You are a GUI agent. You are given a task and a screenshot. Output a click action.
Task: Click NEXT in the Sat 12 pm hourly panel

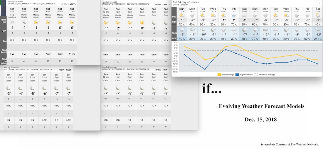(167, 4)
